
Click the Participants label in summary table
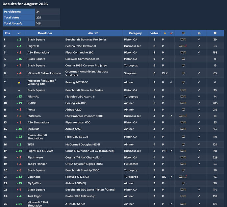(12, 12)
